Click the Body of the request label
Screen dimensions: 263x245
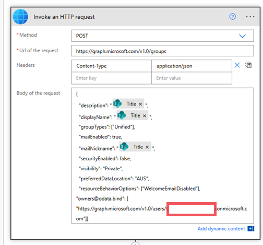coord(38,93)
